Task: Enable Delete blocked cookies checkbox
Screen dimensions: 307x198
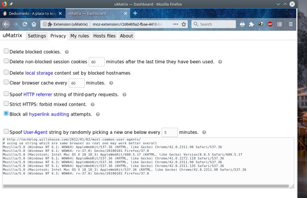Action: click(x=6, y=51)
